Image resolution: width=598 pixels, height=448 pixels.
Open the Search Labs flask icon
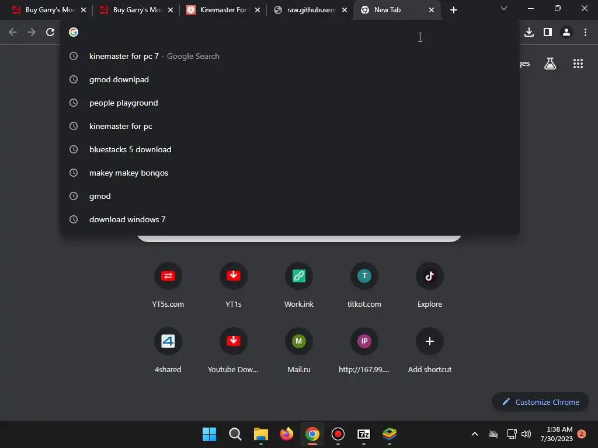(x=550, y=64)
